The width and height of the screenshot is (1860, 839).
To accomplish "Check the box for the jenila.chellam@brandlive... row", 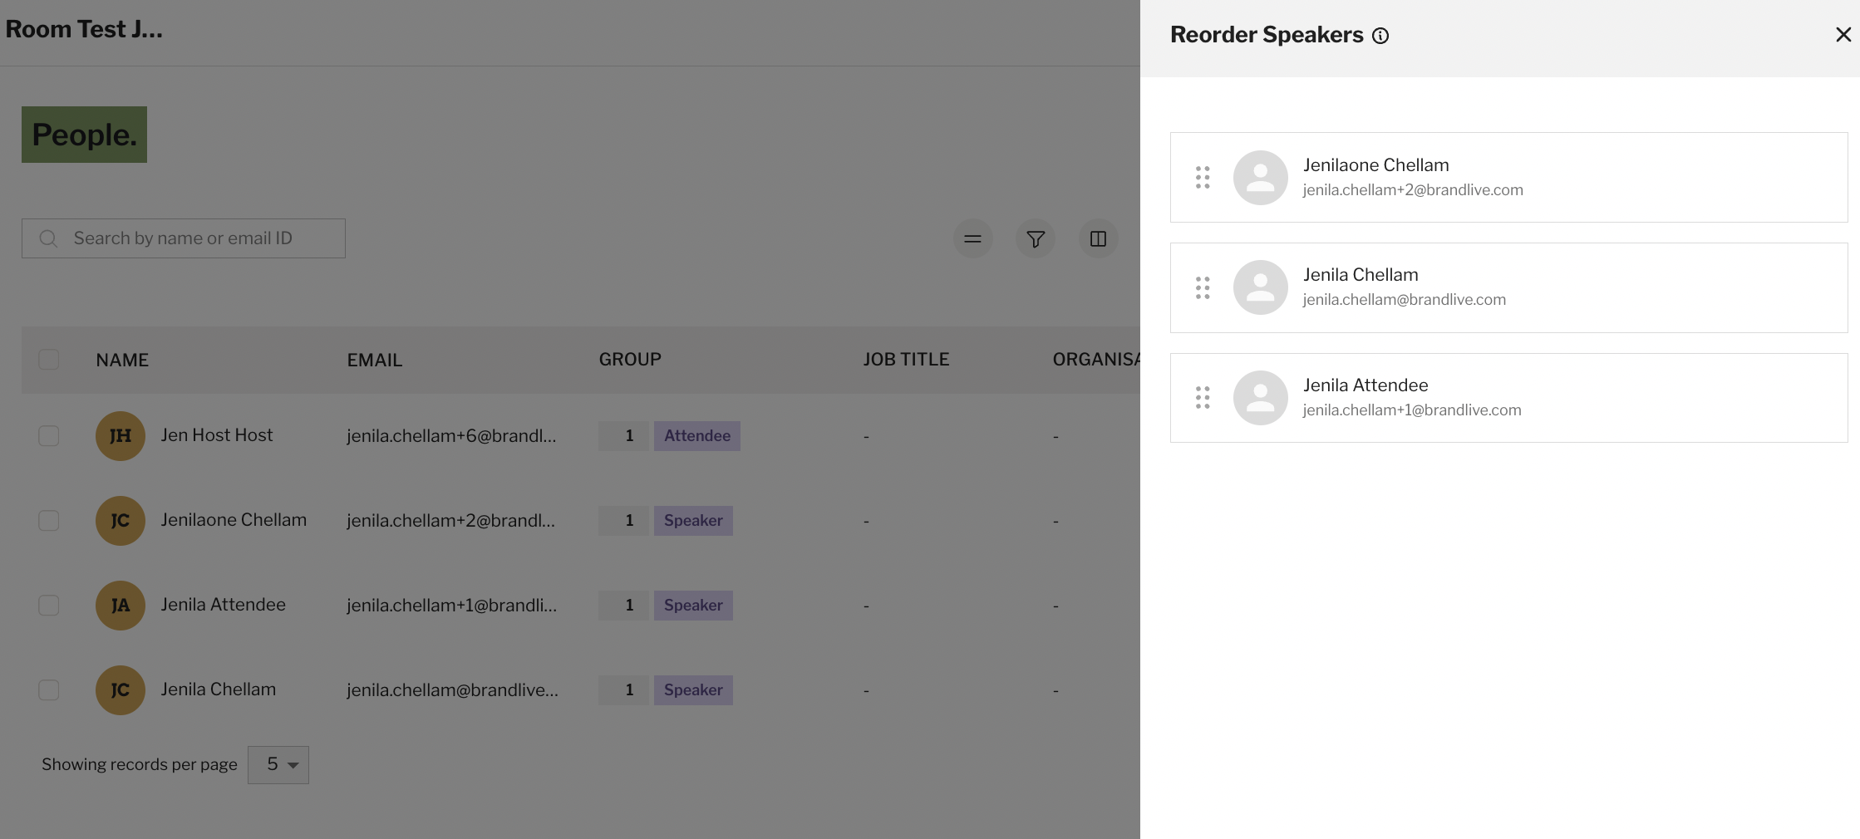I will pos(49,690).
